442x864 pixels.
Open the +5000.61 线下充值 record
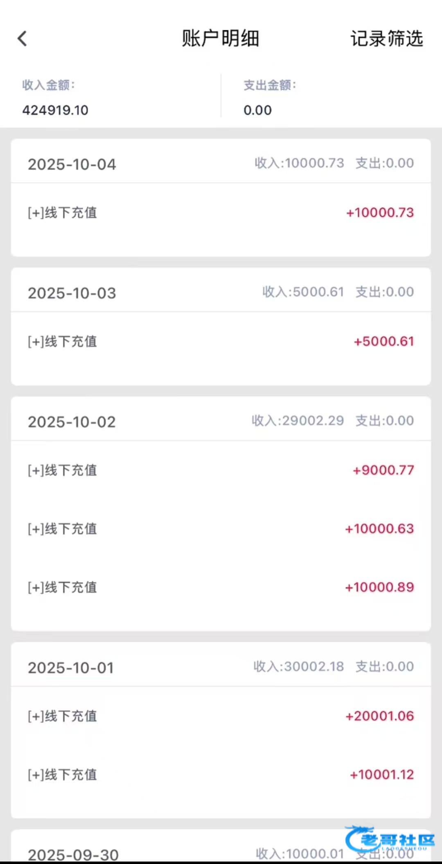tap(221, 341)
